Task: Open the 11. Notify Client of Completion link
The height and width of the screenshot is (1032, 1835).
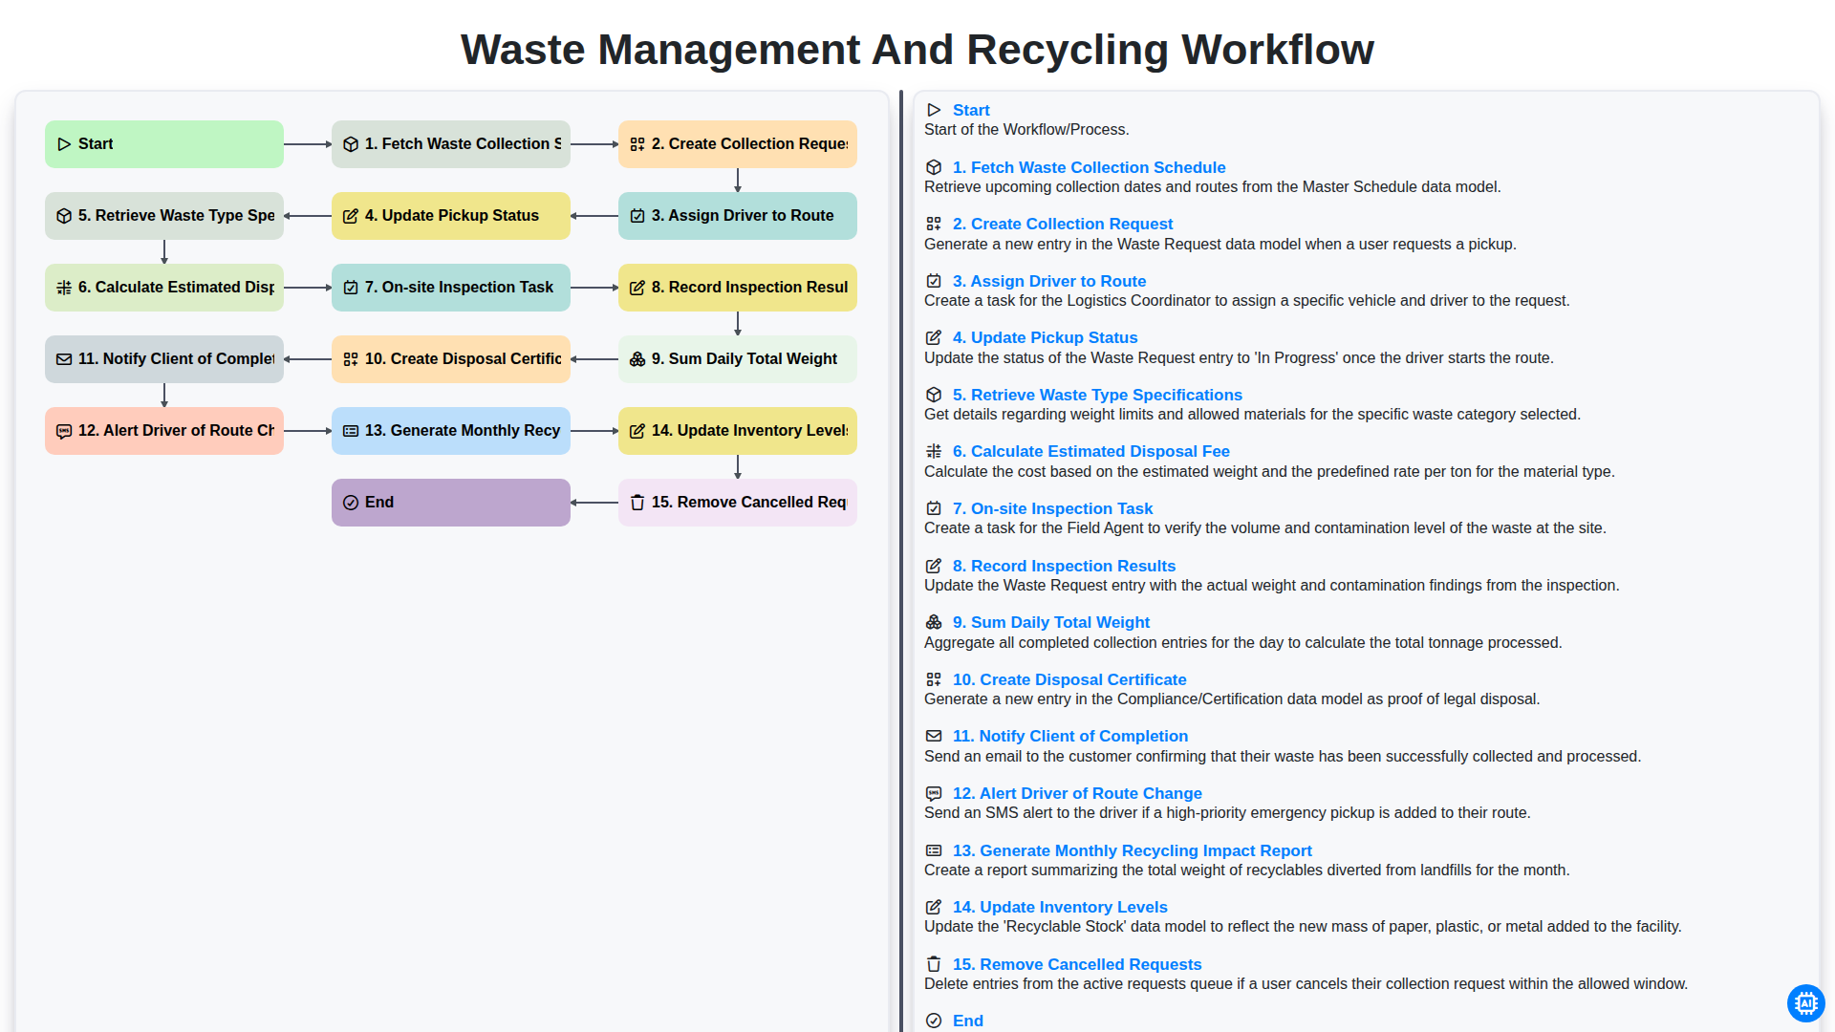Action: [1070, 736]
